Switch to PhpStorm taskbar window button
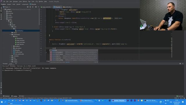Screen dimensions: 186x105 [119, 101]
